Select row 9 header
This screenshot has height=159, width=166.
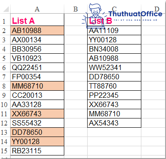tap(5, 95)
